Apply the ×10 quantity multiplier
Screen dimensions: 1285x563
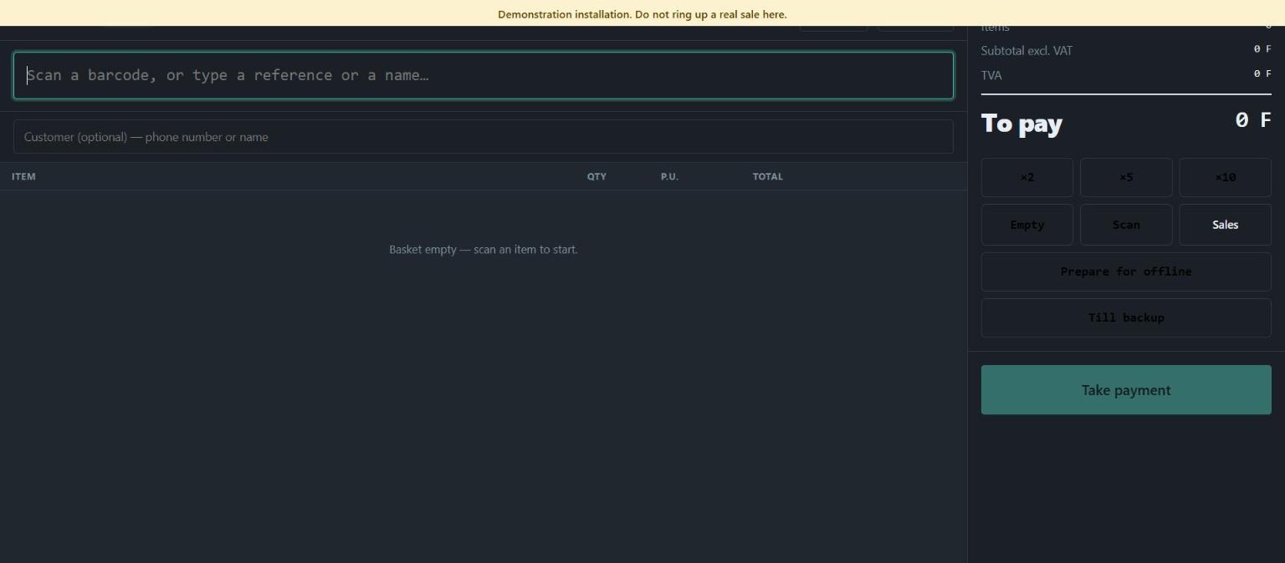[x=1225, y=177]
